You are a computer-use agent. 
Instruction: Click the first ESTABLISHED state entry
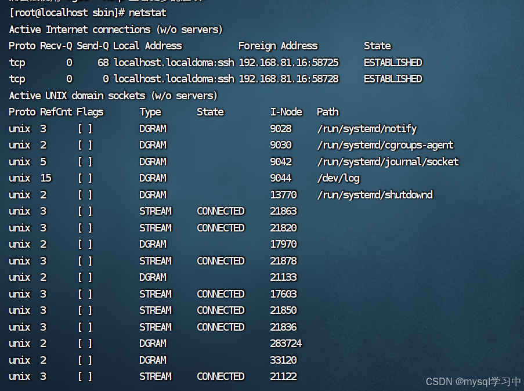[393, 62]
